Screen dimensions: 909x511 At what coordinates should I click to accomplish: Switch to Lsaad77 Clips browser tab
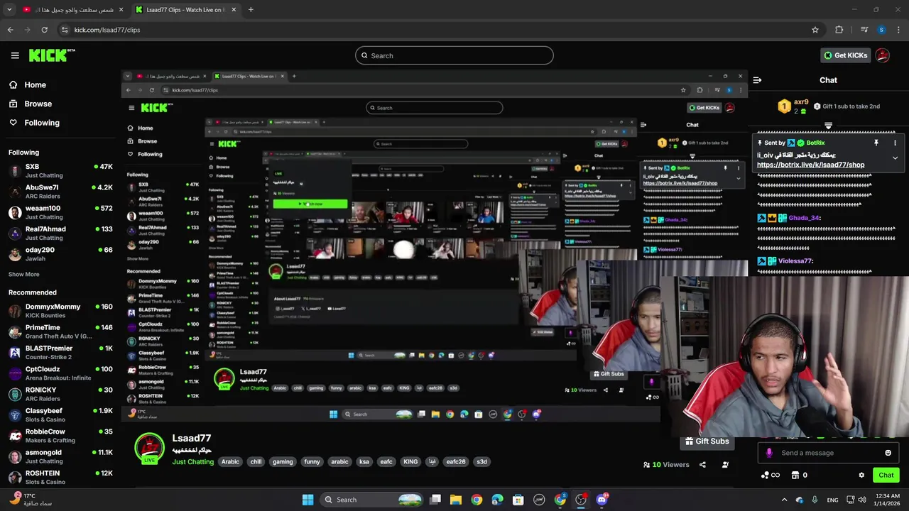pyautogui.click(x=185, y=10)
